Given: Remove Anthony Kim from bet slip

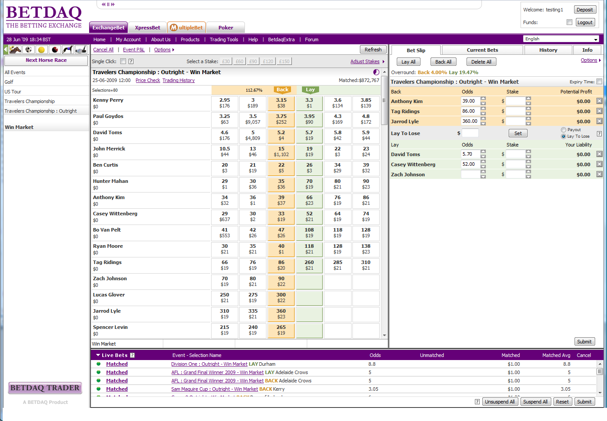Looking at the screenshot, I should 600,101.
